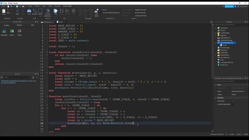The height and width of the screenshot is (140, 249).
Task: Select StarterGui in Explorer tree
Action: (224, 50)
